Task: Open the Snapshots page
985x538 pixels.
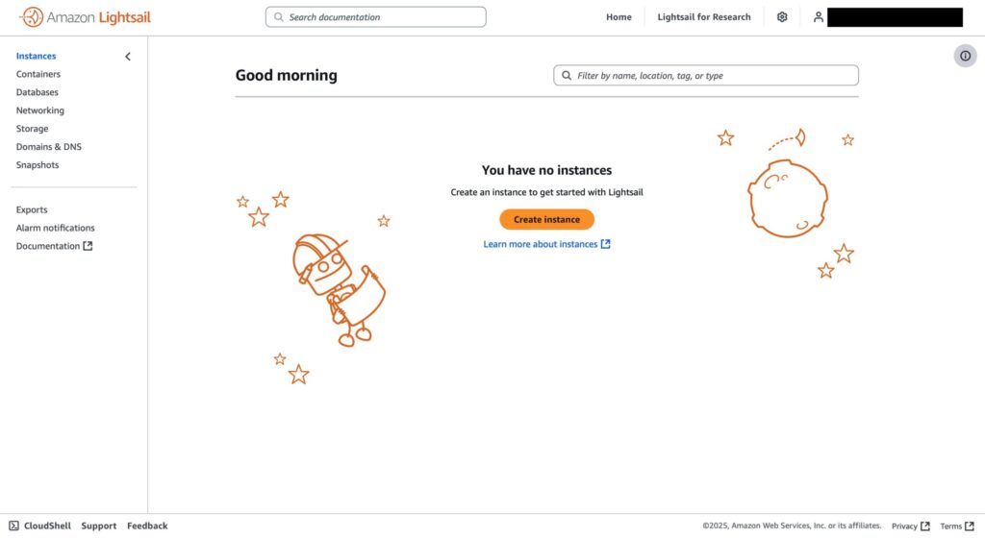Action: point(38,165)
